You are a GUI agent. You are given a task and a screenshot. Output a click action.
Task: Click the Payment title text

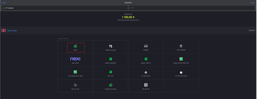[128, 2]
